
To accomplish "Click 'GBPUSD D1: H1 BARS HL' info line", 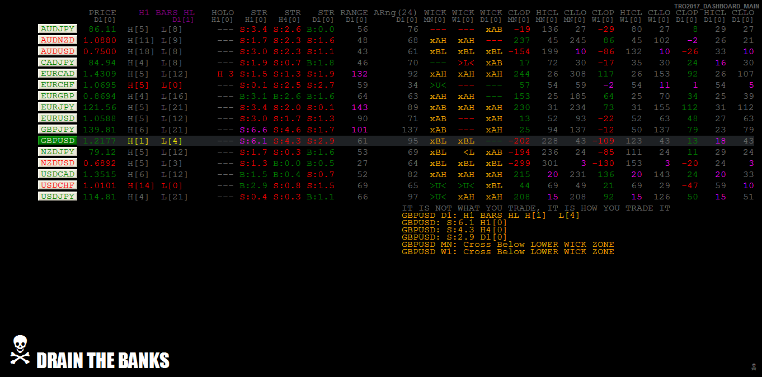I will 491,215.
